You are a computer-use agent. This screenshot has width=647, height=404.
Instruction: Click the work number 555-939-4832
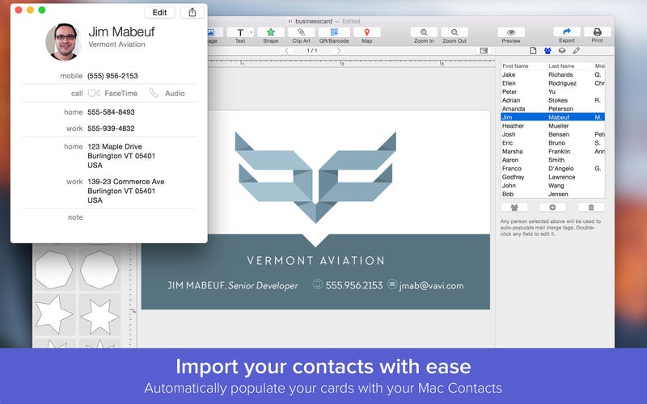tap(111, 128)
